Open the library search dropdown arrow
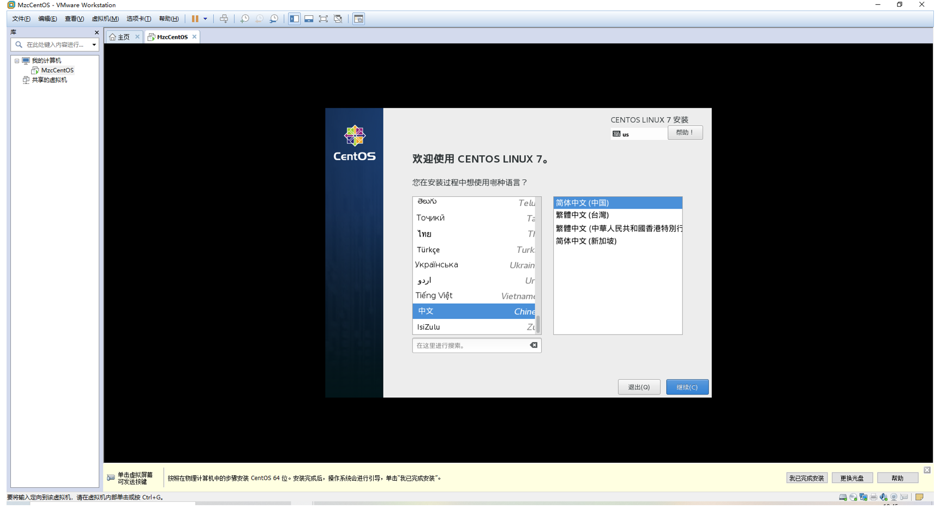Screen dimensions: 947x509 [x=94, y=45]
